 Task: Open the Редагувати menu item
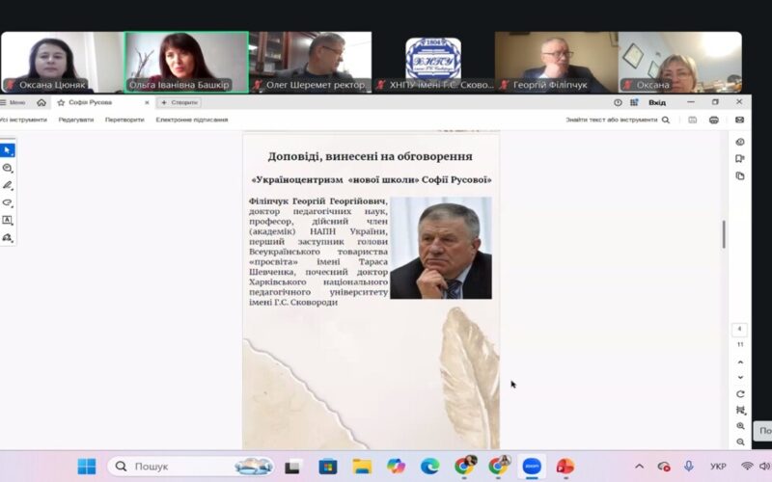(76, 120)
